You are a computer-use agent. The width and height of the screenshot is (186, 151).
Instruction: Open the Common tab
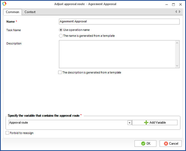coord(12,12)
